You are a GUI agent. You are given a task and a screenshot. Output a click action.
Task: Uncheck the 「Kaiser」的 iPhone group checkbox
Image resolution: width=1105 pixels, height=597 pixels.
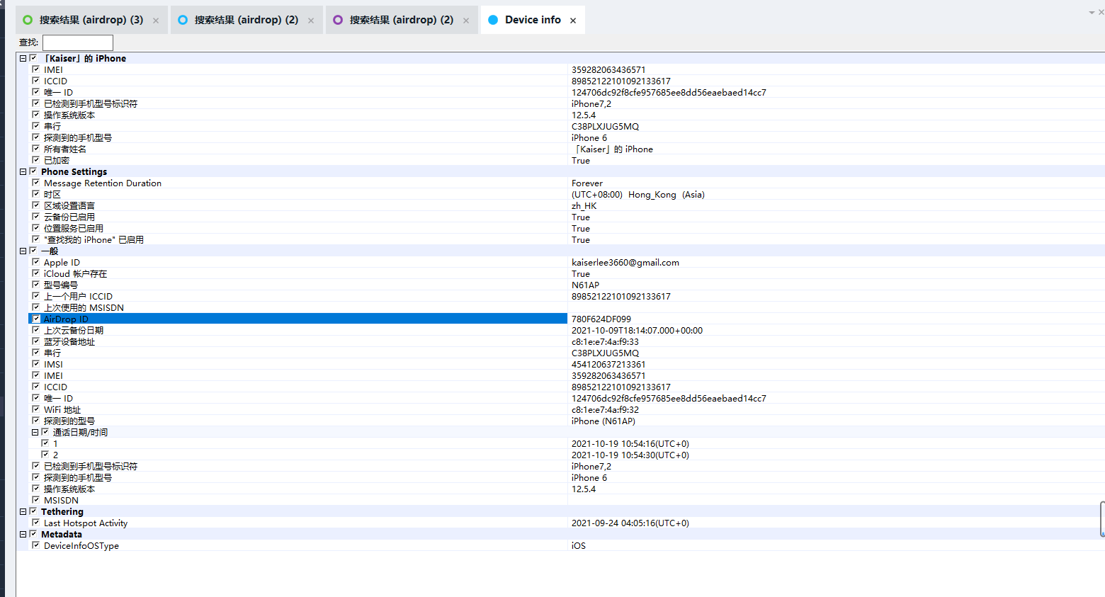(33, 58)
